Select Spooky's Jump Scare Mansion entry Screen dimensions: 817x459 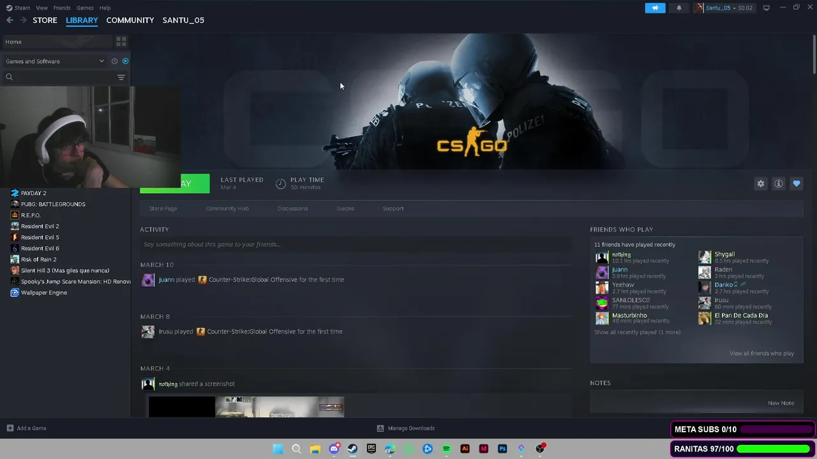[x=75, y=282]
